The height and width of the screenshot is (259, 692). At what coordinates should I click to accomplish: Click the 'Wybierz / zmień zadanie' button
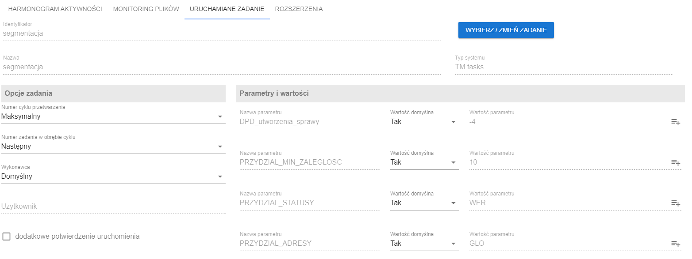pos(506,30)
